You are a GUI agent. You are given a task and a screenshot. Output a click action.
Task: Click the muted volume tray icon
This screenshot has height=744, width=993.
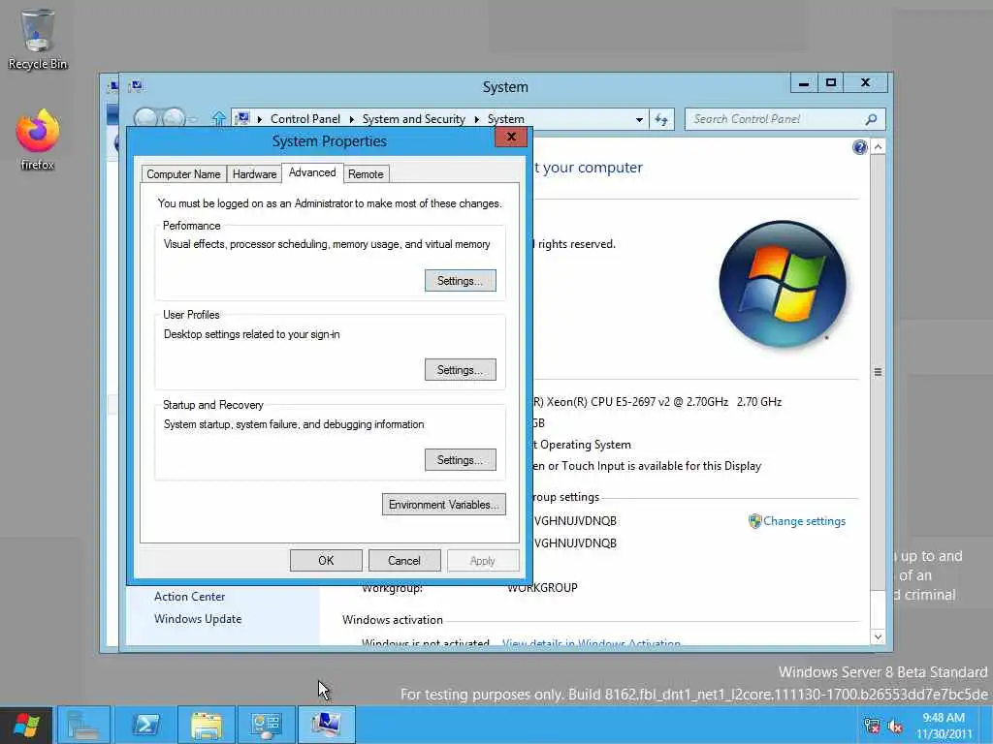pyautogui.click(x=895, y=726)
